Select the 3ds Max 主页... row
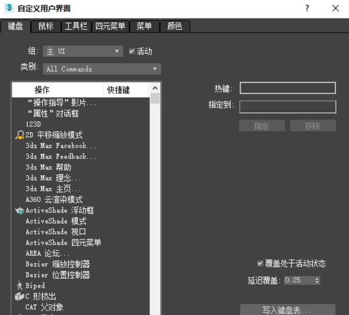 point(81,189)
